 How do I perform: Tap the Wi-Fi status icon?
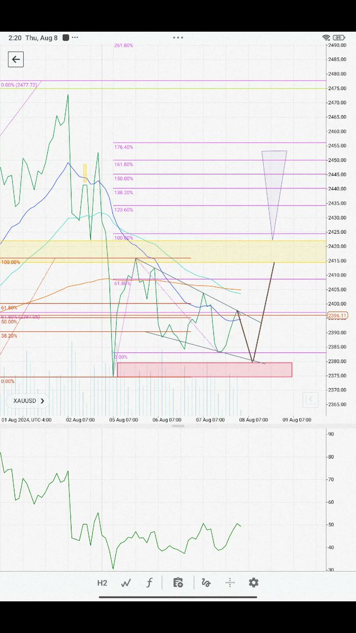pos(326,38)
